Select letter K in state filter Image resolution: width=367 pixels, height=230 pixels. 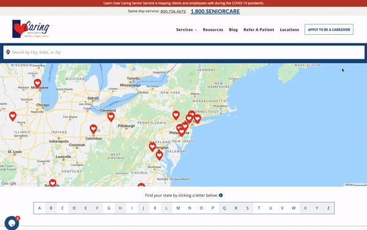(155, 208)
